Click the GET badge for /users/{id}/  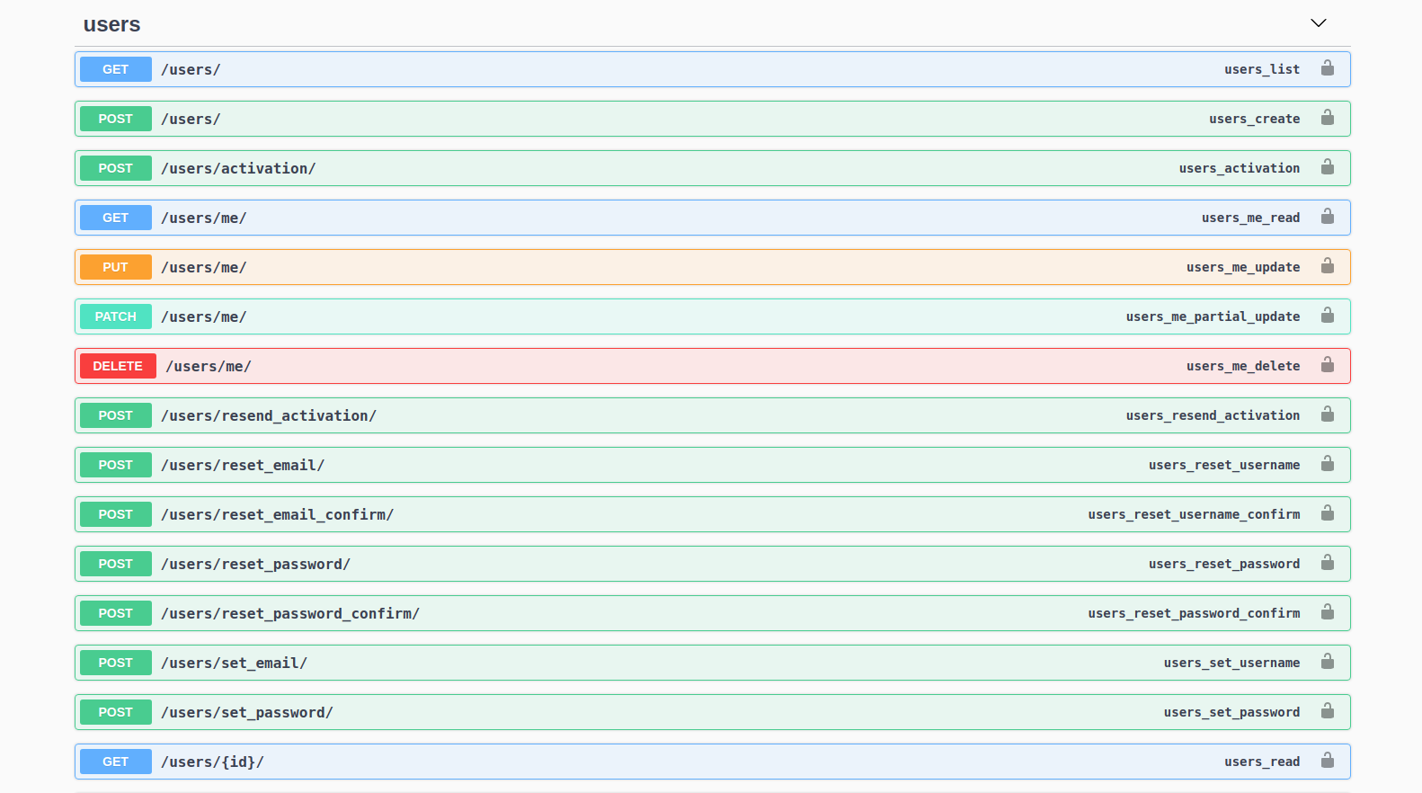(116, 762)
